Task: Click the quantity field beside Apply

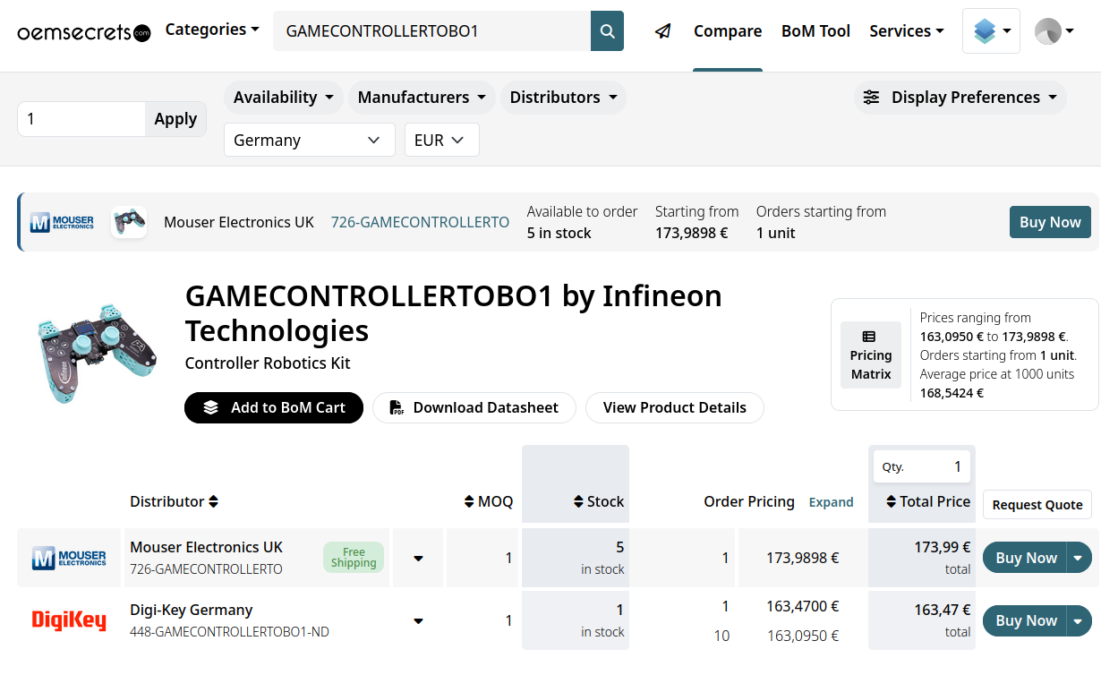Action: click(x=81, y=119)
